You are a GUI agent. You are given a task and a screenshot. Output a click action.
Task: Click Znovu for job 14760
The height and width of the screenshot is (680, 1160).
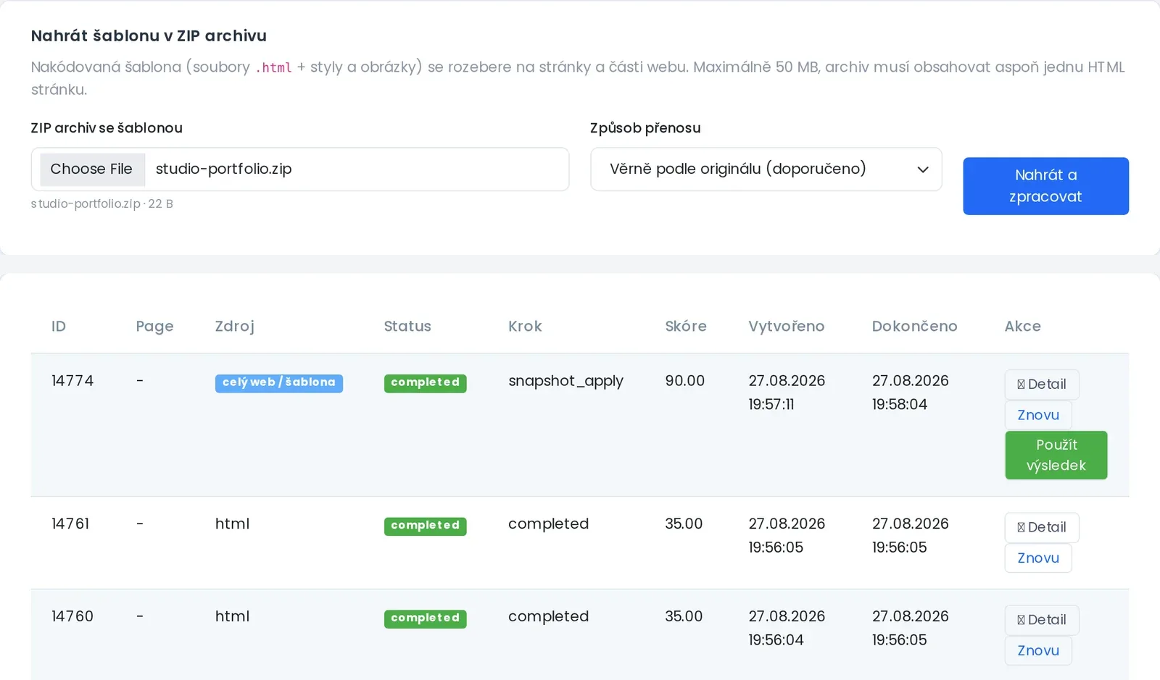click(x=1038, y=650)
